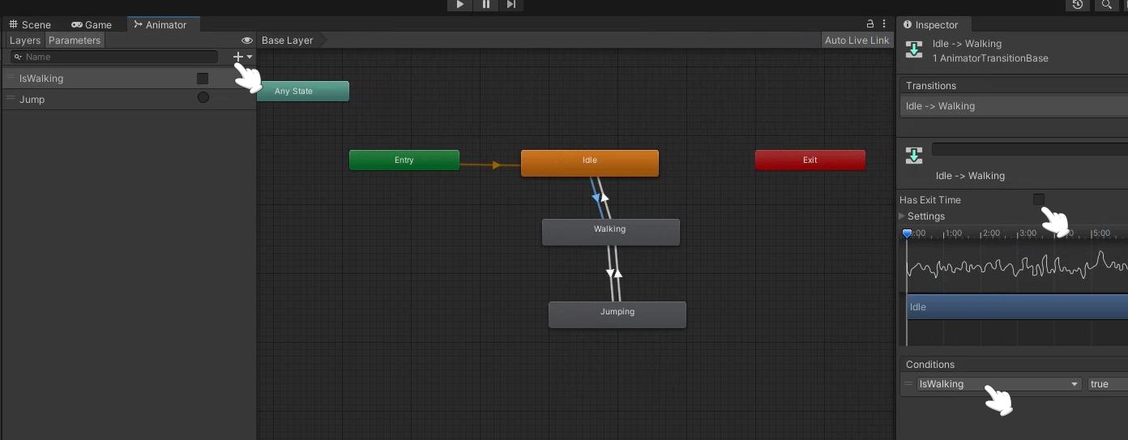Tick the IsWalking parameter checkbox
Image resolution: width=1128 pixels, height=440 pixels.
tap(203, 79)
